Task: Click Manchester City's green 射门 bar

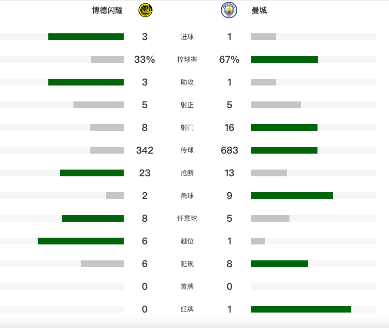Action: click(x=284, y=128)
